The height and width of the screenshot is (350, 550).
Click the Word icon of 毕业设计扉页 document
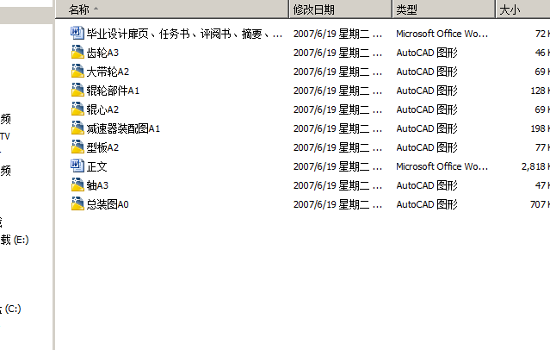77,33
